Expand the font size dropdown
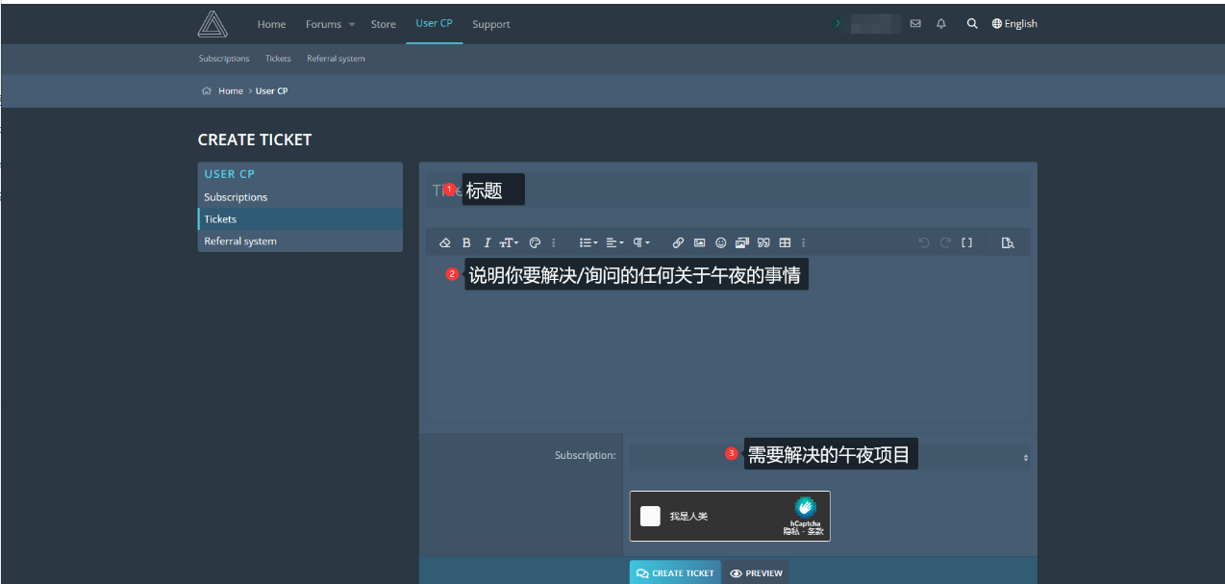 click(509, 243)
